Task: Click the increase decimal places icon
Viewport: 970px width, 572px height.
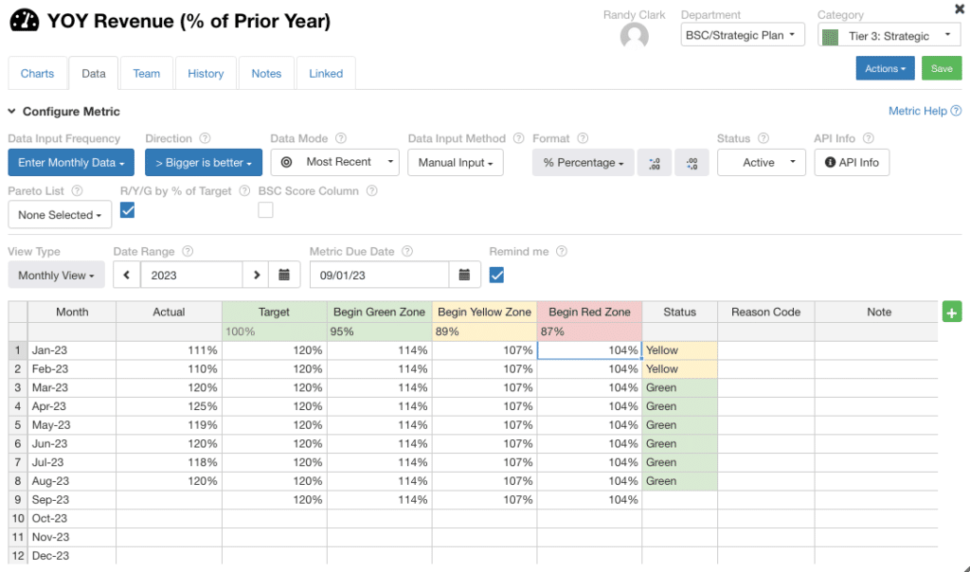Action: pos(654,163)
